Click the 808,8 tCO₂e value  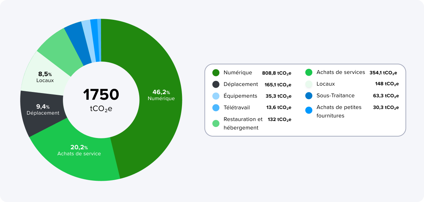[x=277, y=73]
